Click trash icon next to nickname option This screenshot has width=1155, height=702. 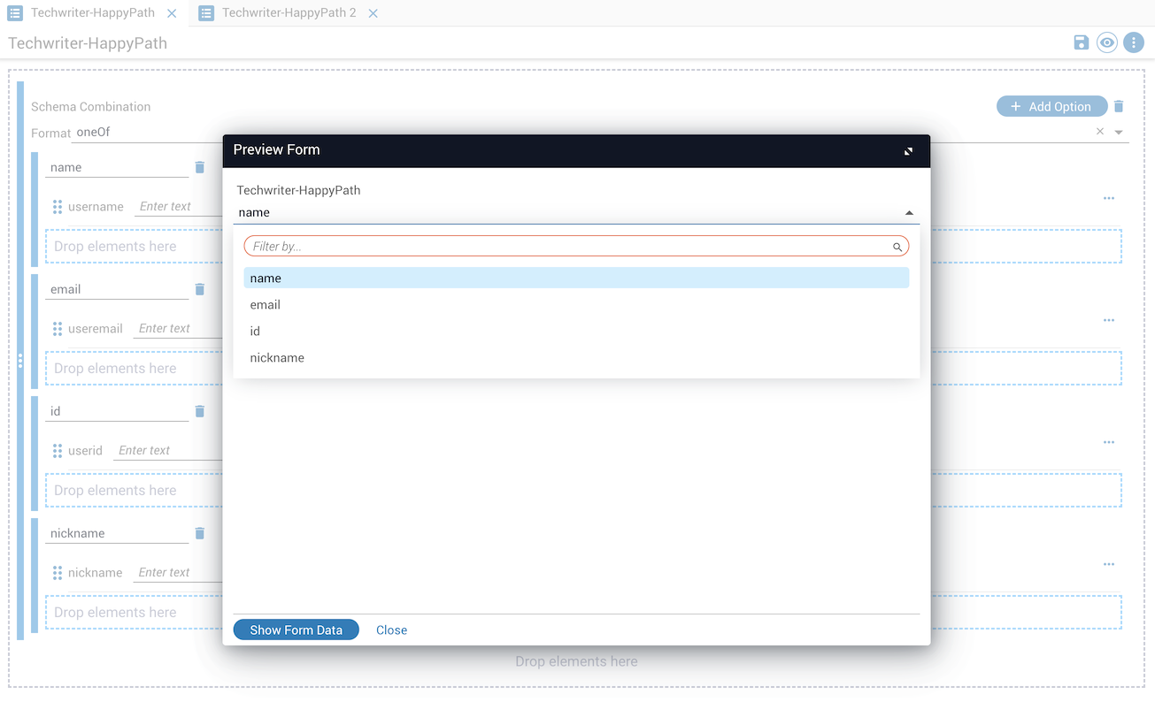click(200, 533)
